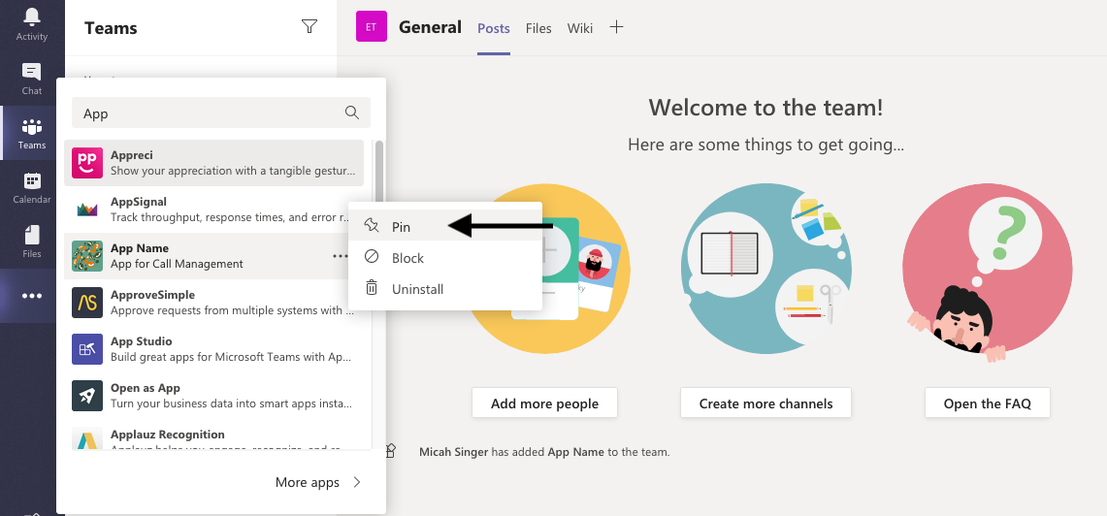Switch to the Wiki tab
The width and height of the screenshot is (1107, 516).
coord(579,28)
